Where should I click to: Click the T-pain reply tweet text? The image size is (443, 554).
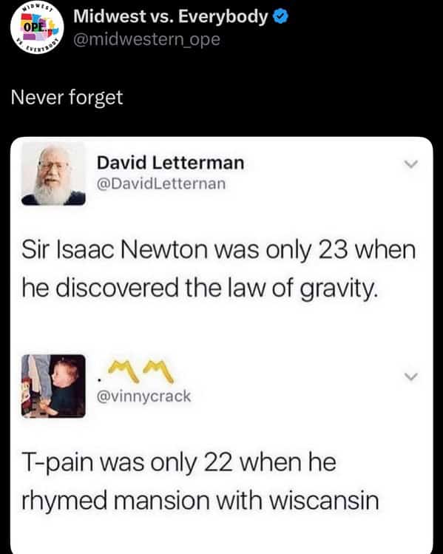[x=200, y=481]
